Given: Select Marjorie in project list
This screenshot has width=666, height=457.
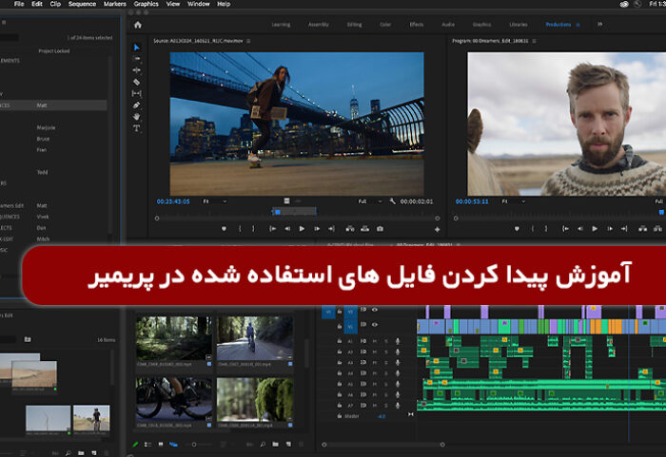Looking at the screenshot, I should point(46,127).
